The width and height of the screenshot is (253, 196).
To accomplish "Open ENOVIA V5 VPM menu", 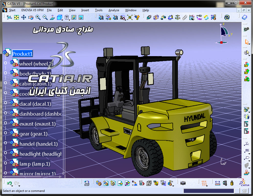I will click(32, 10).
